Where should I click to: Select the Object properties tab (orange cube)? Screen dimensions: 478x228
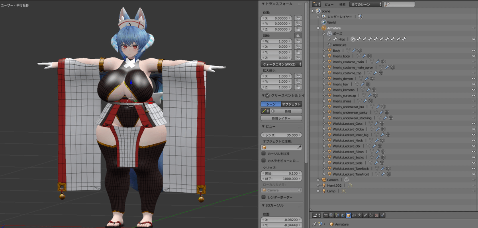pyautogui.click(x=349, y=215)
